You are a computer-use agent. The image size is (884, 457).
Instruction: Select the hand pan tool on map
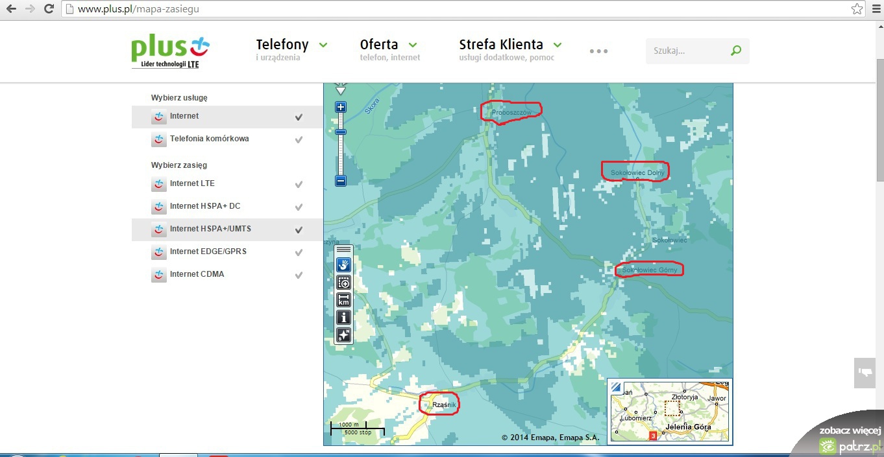pos(343,264)
